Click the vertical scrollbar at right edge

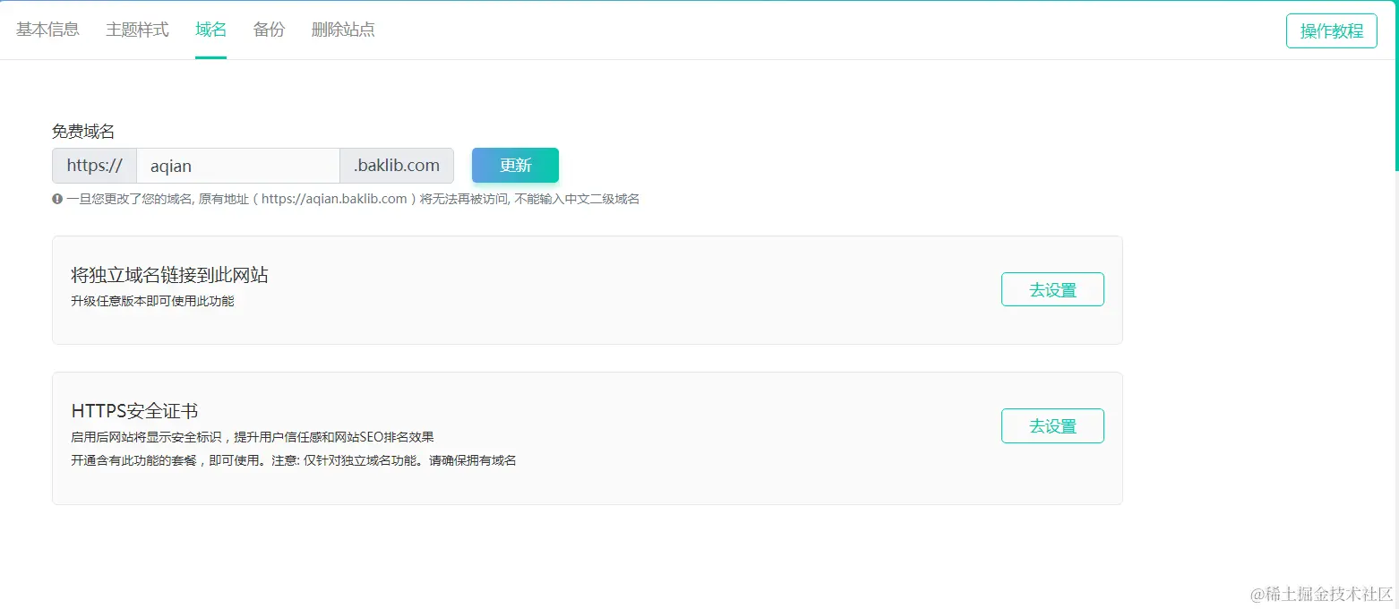pos(1395,87)
